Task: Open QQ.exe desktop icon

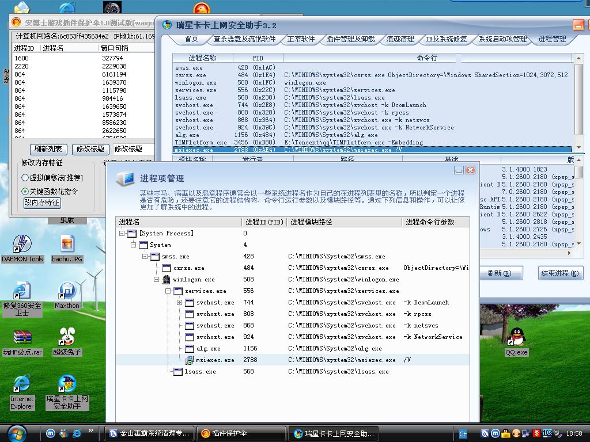Action: coord(516,338)
